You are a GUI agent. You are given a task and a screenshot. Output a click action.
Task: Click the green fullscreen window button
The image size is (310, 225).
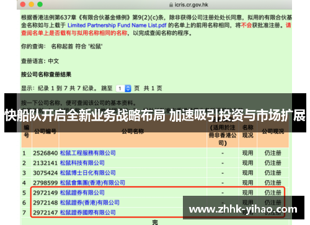click(40, 4)
